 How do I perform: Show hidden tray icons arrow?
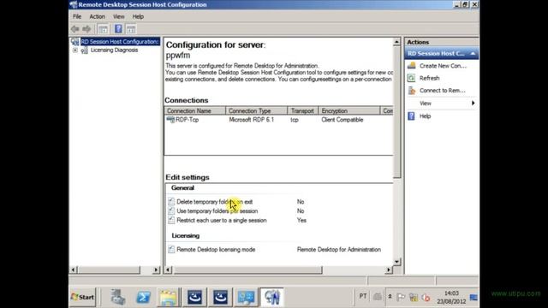(x=390, y=297)
